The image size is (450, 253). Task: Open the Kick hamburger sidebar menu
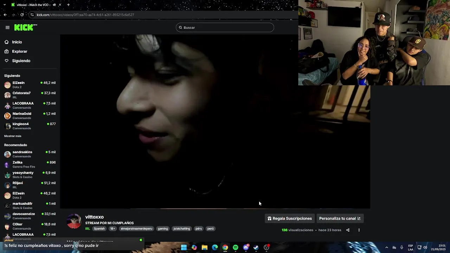tap(7, 27)
